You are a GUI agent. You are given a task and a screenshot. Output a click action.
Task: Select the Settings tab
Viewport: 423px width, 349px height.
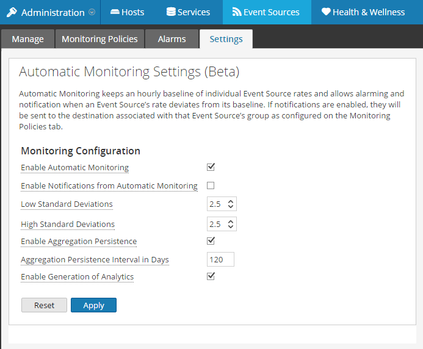[226, 39]
